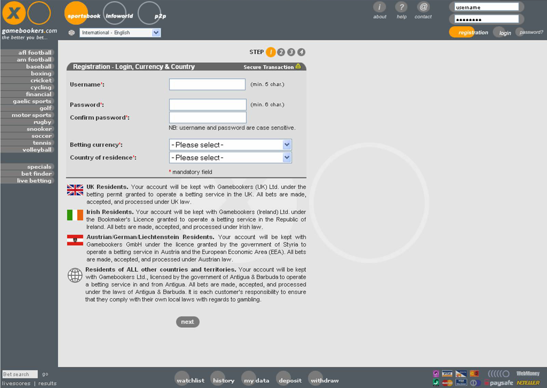547x388 pixels.
Task: Click the wireframe globe icon for other countries
Action: click(x=75, y=275)
